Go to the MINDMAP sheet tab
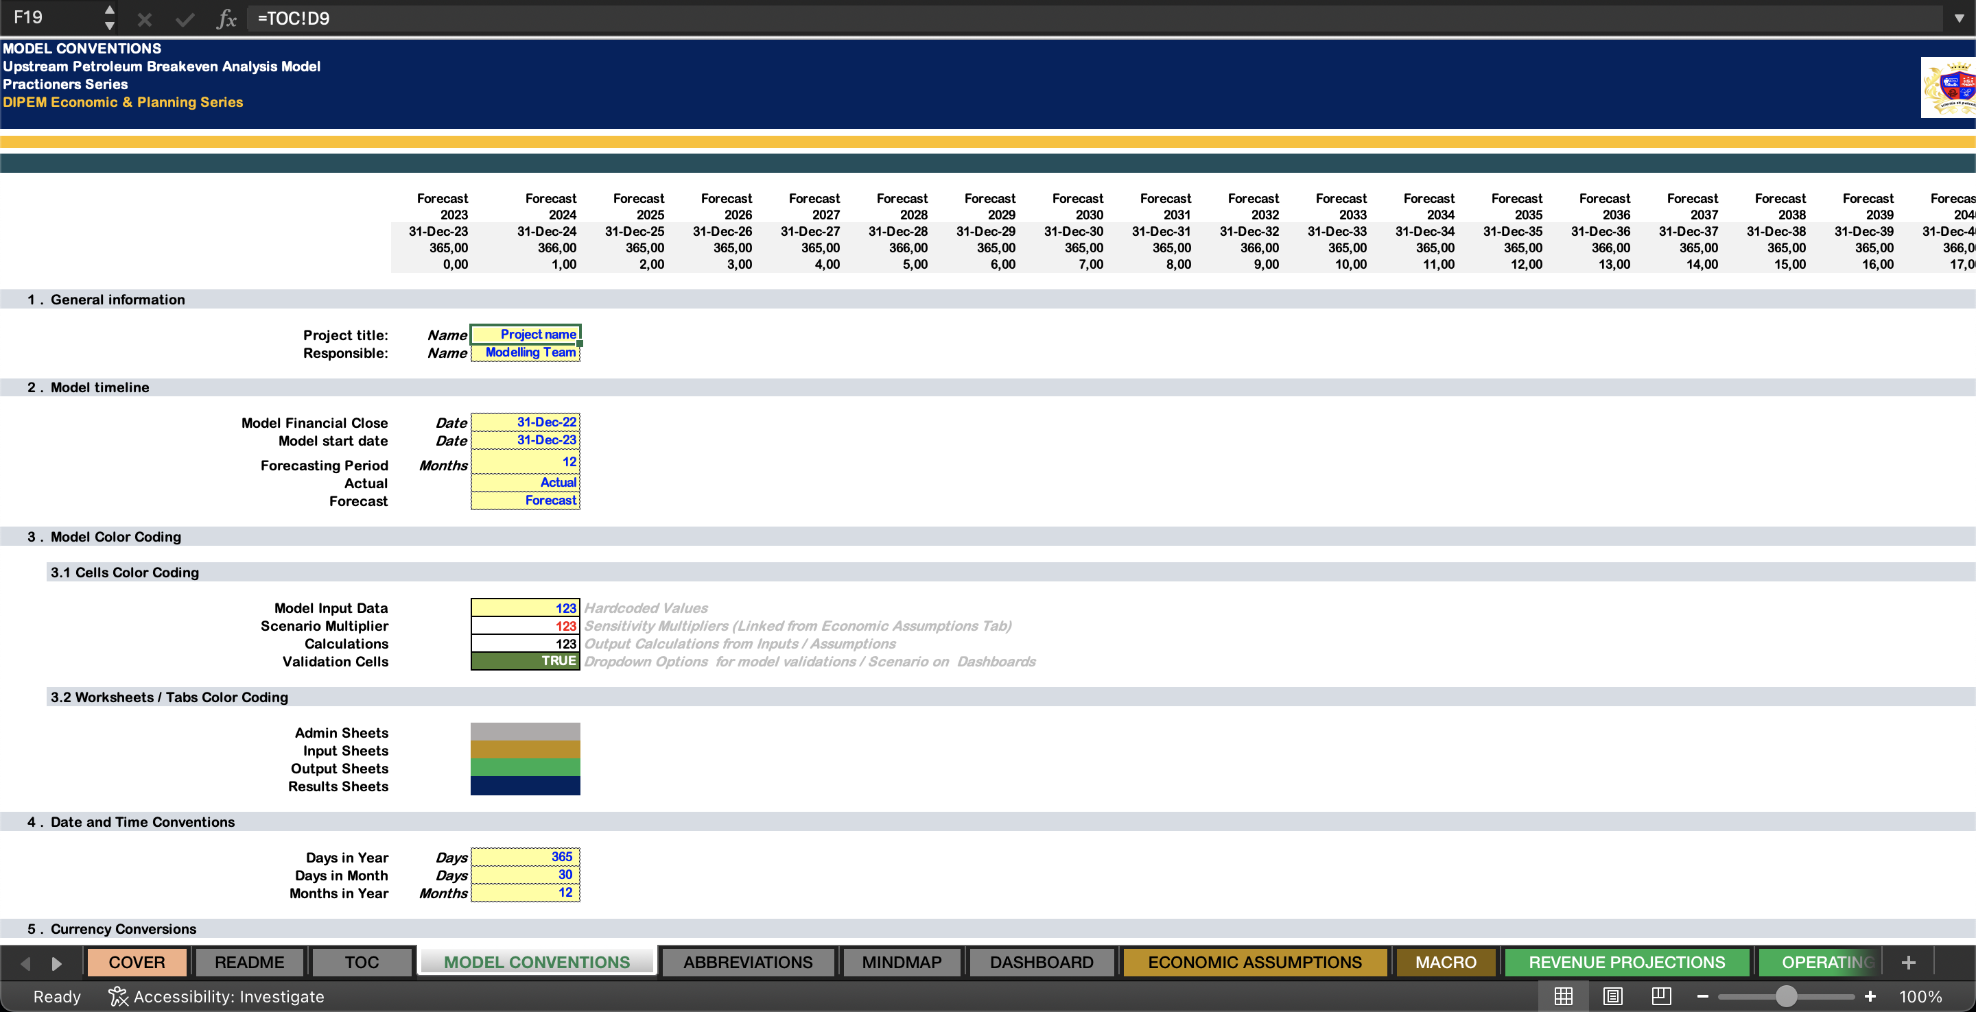 (902, 962)
